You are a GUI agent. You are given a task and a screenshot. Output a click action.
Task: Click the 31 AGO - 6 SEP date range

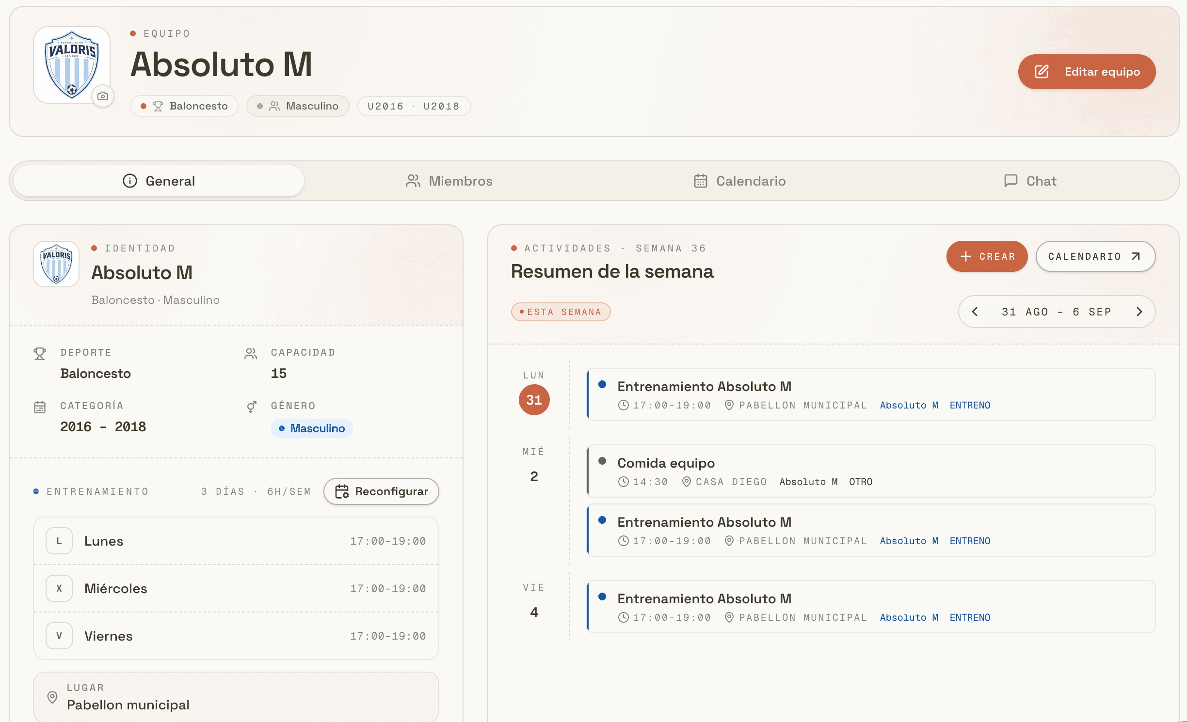[x=1057, y=312]
